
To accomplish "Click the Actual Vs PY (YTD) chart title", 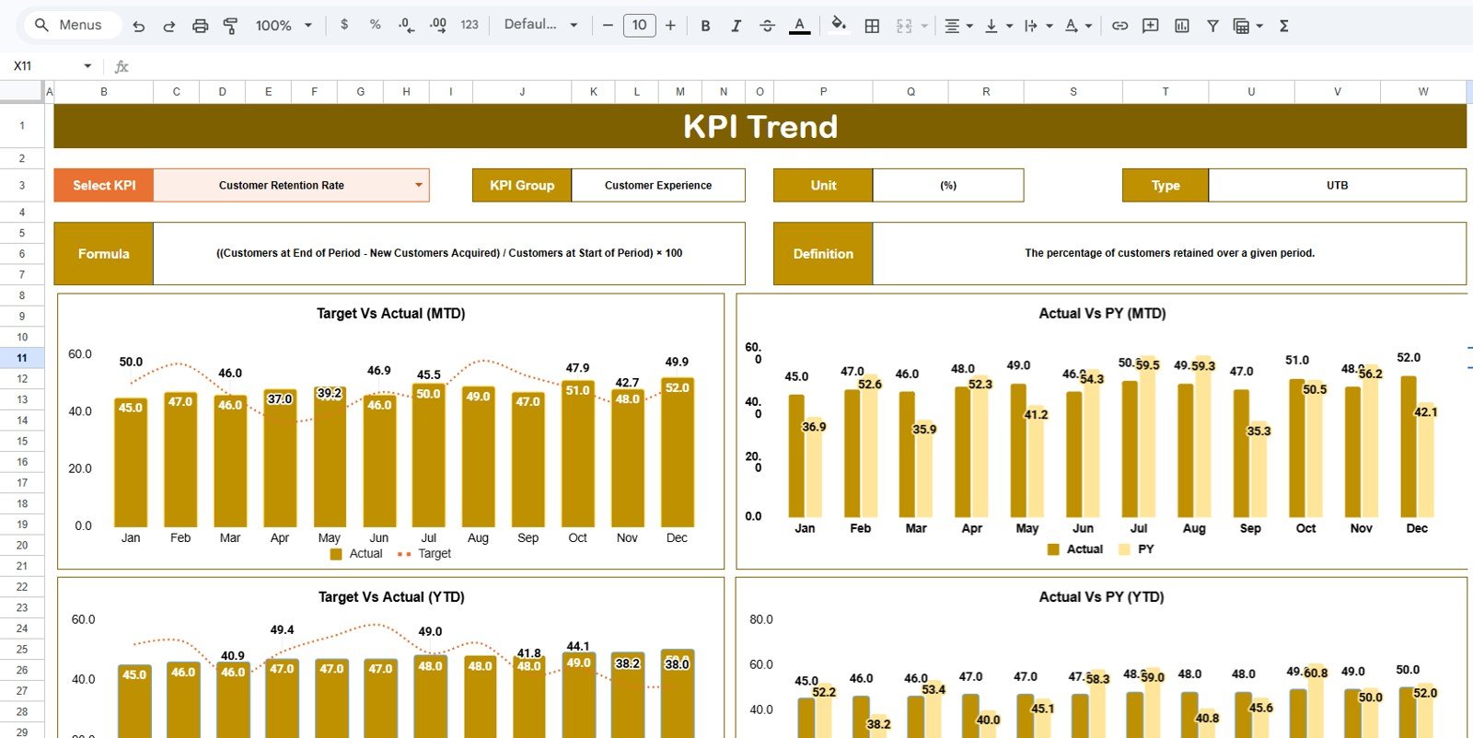I will (x=1101, y=596).
